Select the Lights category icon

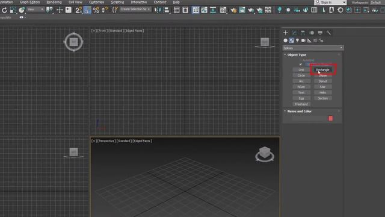[x=297, y=40]
